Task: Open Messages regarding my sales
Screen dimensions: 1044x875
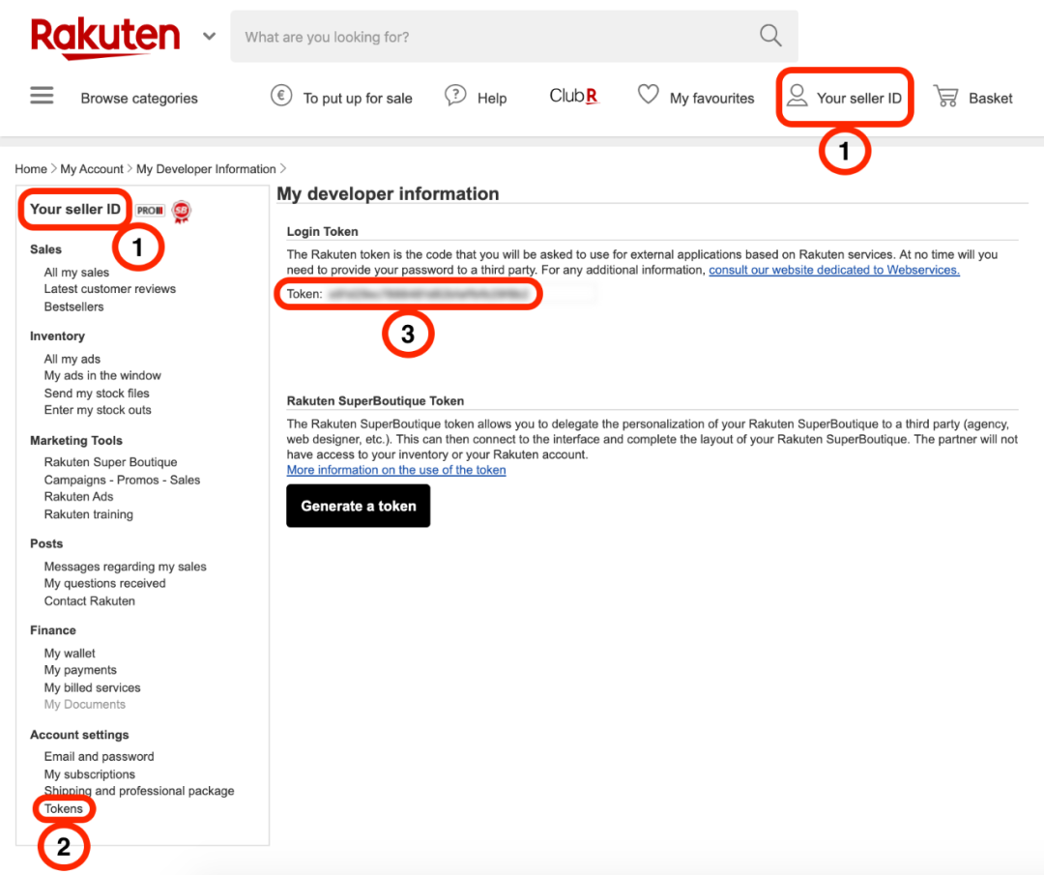Action: point(125,567)
